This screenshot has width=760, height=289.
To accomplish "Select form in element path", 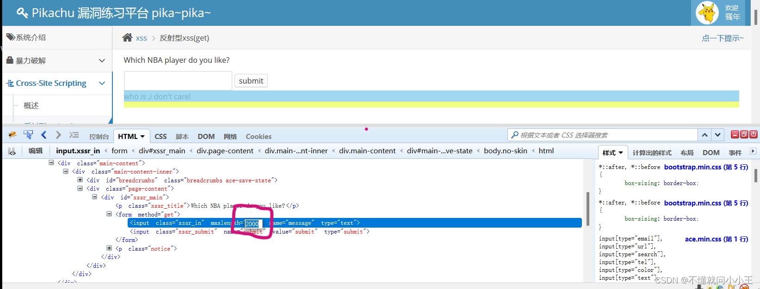I will tap(119, 151).
